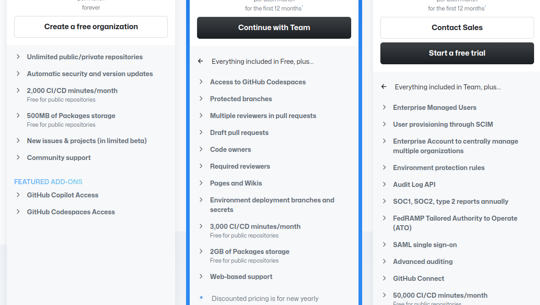Image resolution: width=540 pixels, height=305 pixels.
Task: Click the back arrow above Enterprise plan features
Action: [x=384, y=87]
